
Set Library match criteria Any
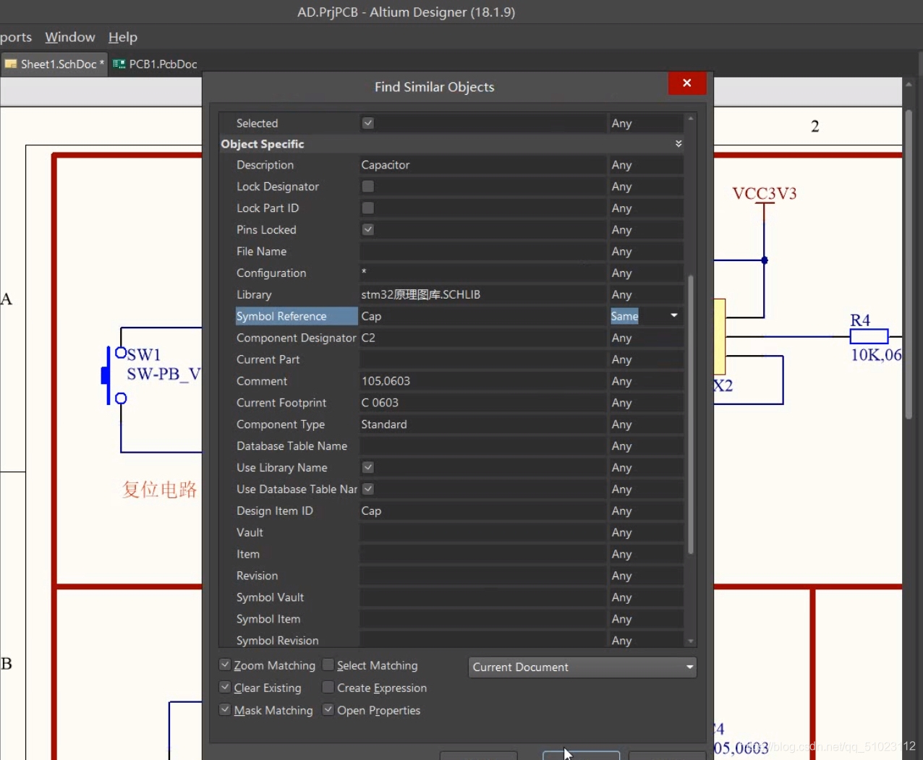click(x=645, y=294)
